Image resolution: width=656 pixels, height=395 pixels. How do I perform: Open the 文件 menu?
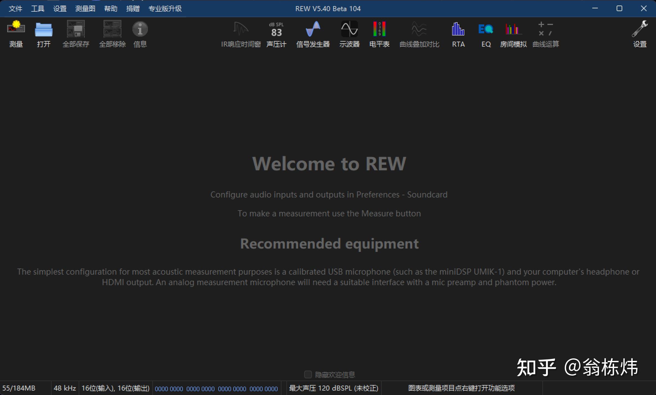(16, 9)
